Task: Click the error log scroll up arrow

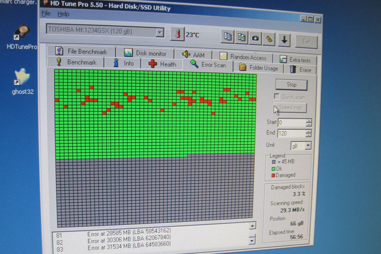Action: tap(252, 226)
